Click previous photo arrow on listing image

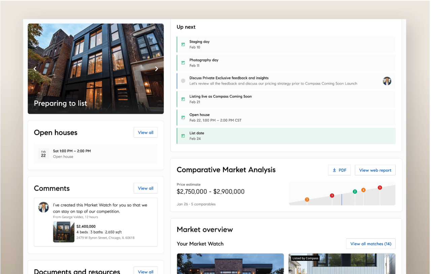click(35, 69)
